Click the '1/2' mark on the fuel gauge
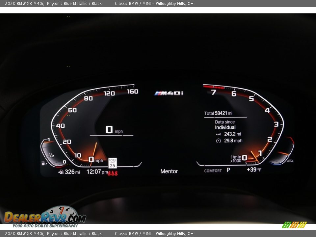Image resolution: width=316 pixels, height=237 pixels. [x=51, y=155]
